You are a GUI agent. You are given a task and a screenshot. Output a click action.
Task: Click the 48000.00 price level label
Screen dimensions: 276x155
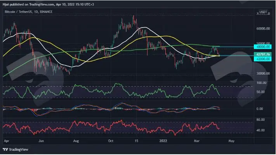click(x=263, y=47)
